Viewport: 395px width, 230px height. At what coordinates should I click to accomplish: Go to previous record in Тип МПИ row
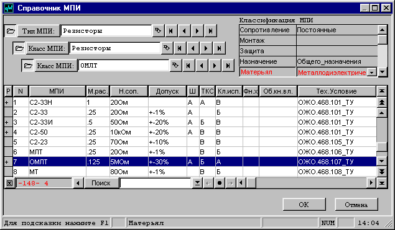[184, 31]
